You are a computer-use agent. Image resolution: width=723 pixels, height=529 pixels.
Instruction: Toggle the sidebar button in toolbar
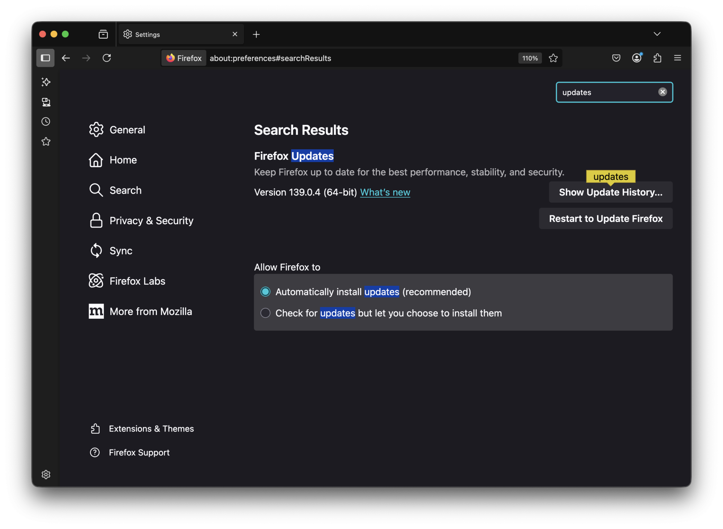(x=46, y=58)
